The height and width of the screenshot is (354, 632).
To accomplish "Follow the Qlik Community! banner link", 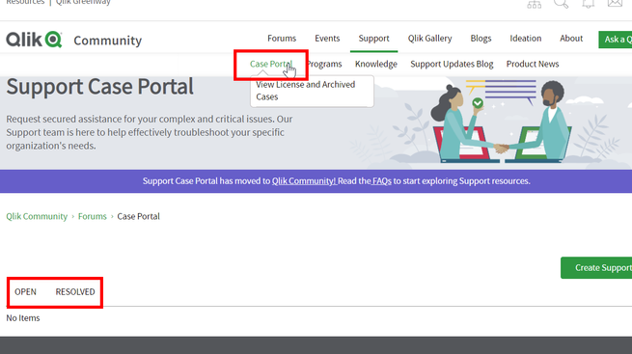I will coord(304,181).
